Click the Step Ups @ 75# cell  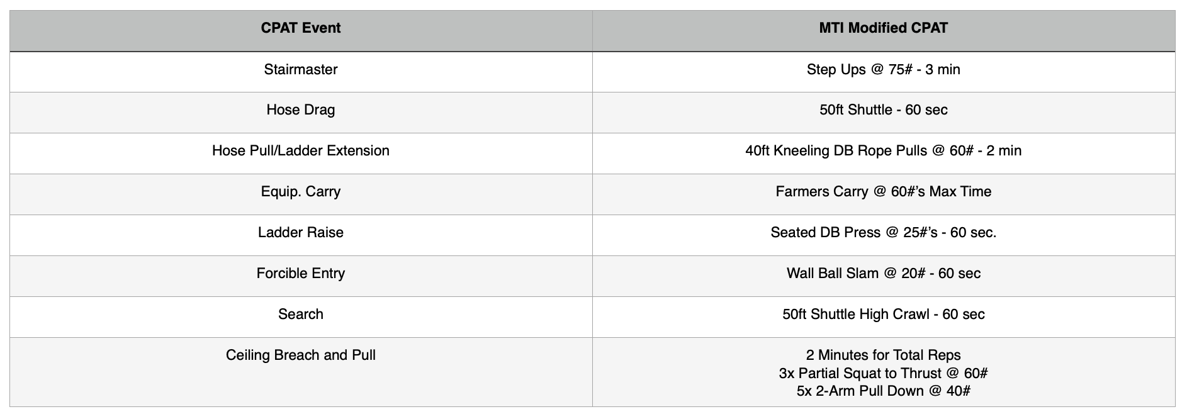(x=883, y=69)
